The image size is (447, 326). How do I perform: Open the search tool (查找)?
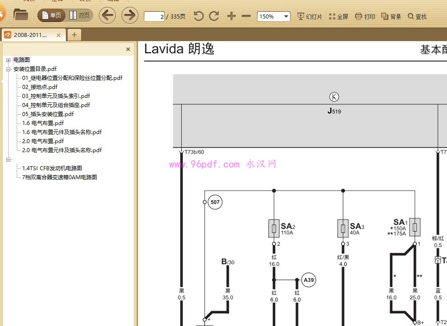click(417, 17)
